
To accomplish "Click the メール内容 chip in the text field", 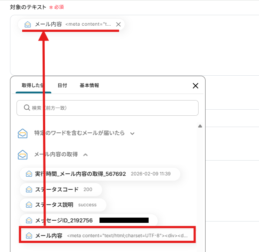I will tap(71, 24).
